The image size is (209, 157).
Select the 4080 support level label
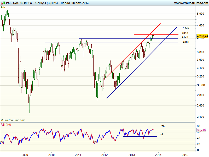(x=186, y=42)
